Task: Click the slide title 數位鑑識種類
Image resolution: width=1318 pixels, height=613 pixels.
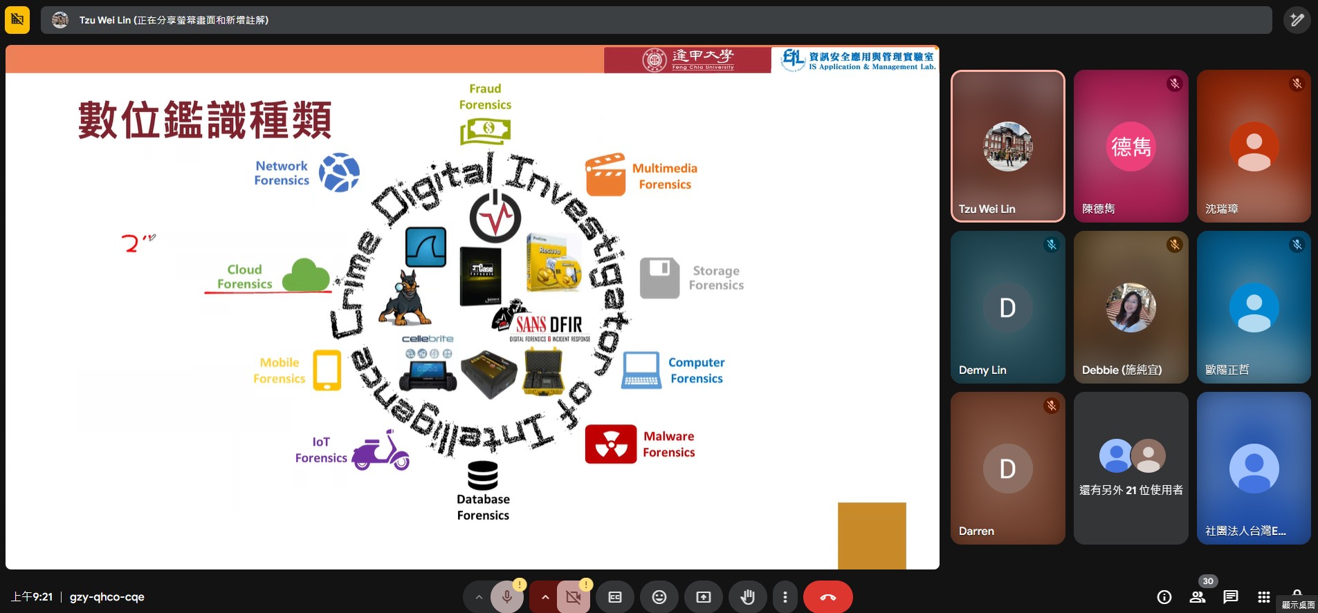Action: [x=205, y=120]
